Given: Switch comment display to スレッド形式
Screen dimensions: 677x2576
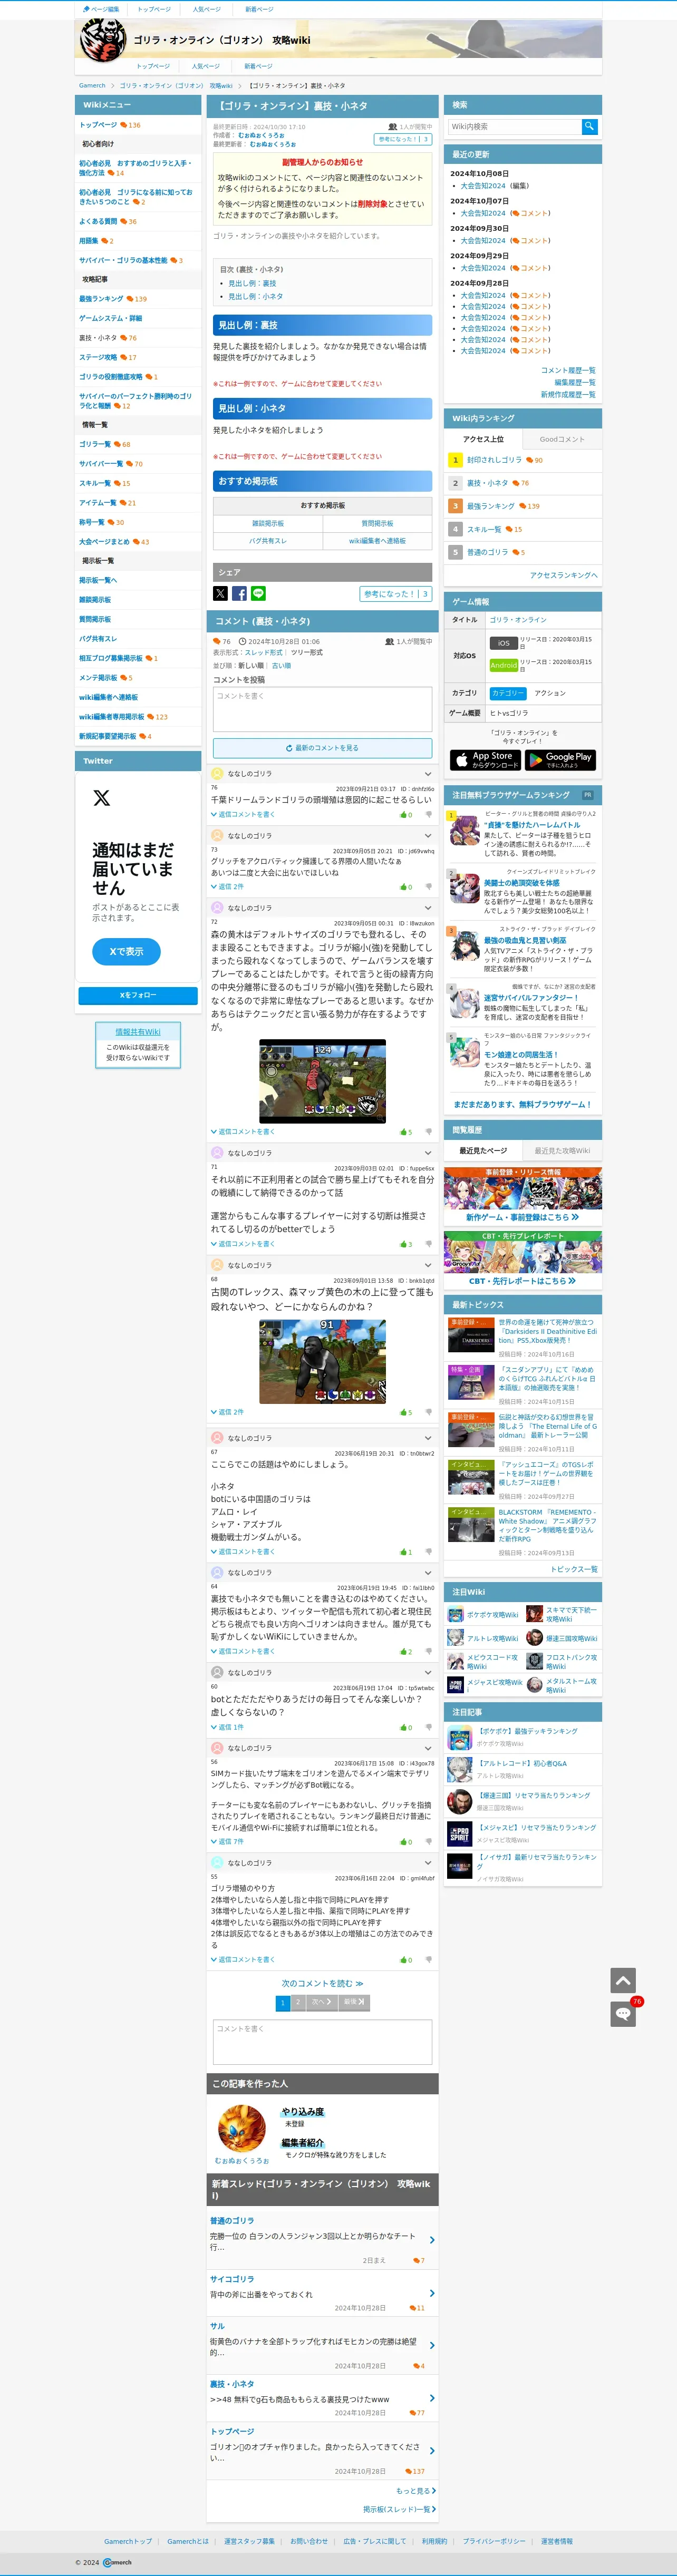Looking at the screenshot, I should pyautogui.click(x=263, y=653).
